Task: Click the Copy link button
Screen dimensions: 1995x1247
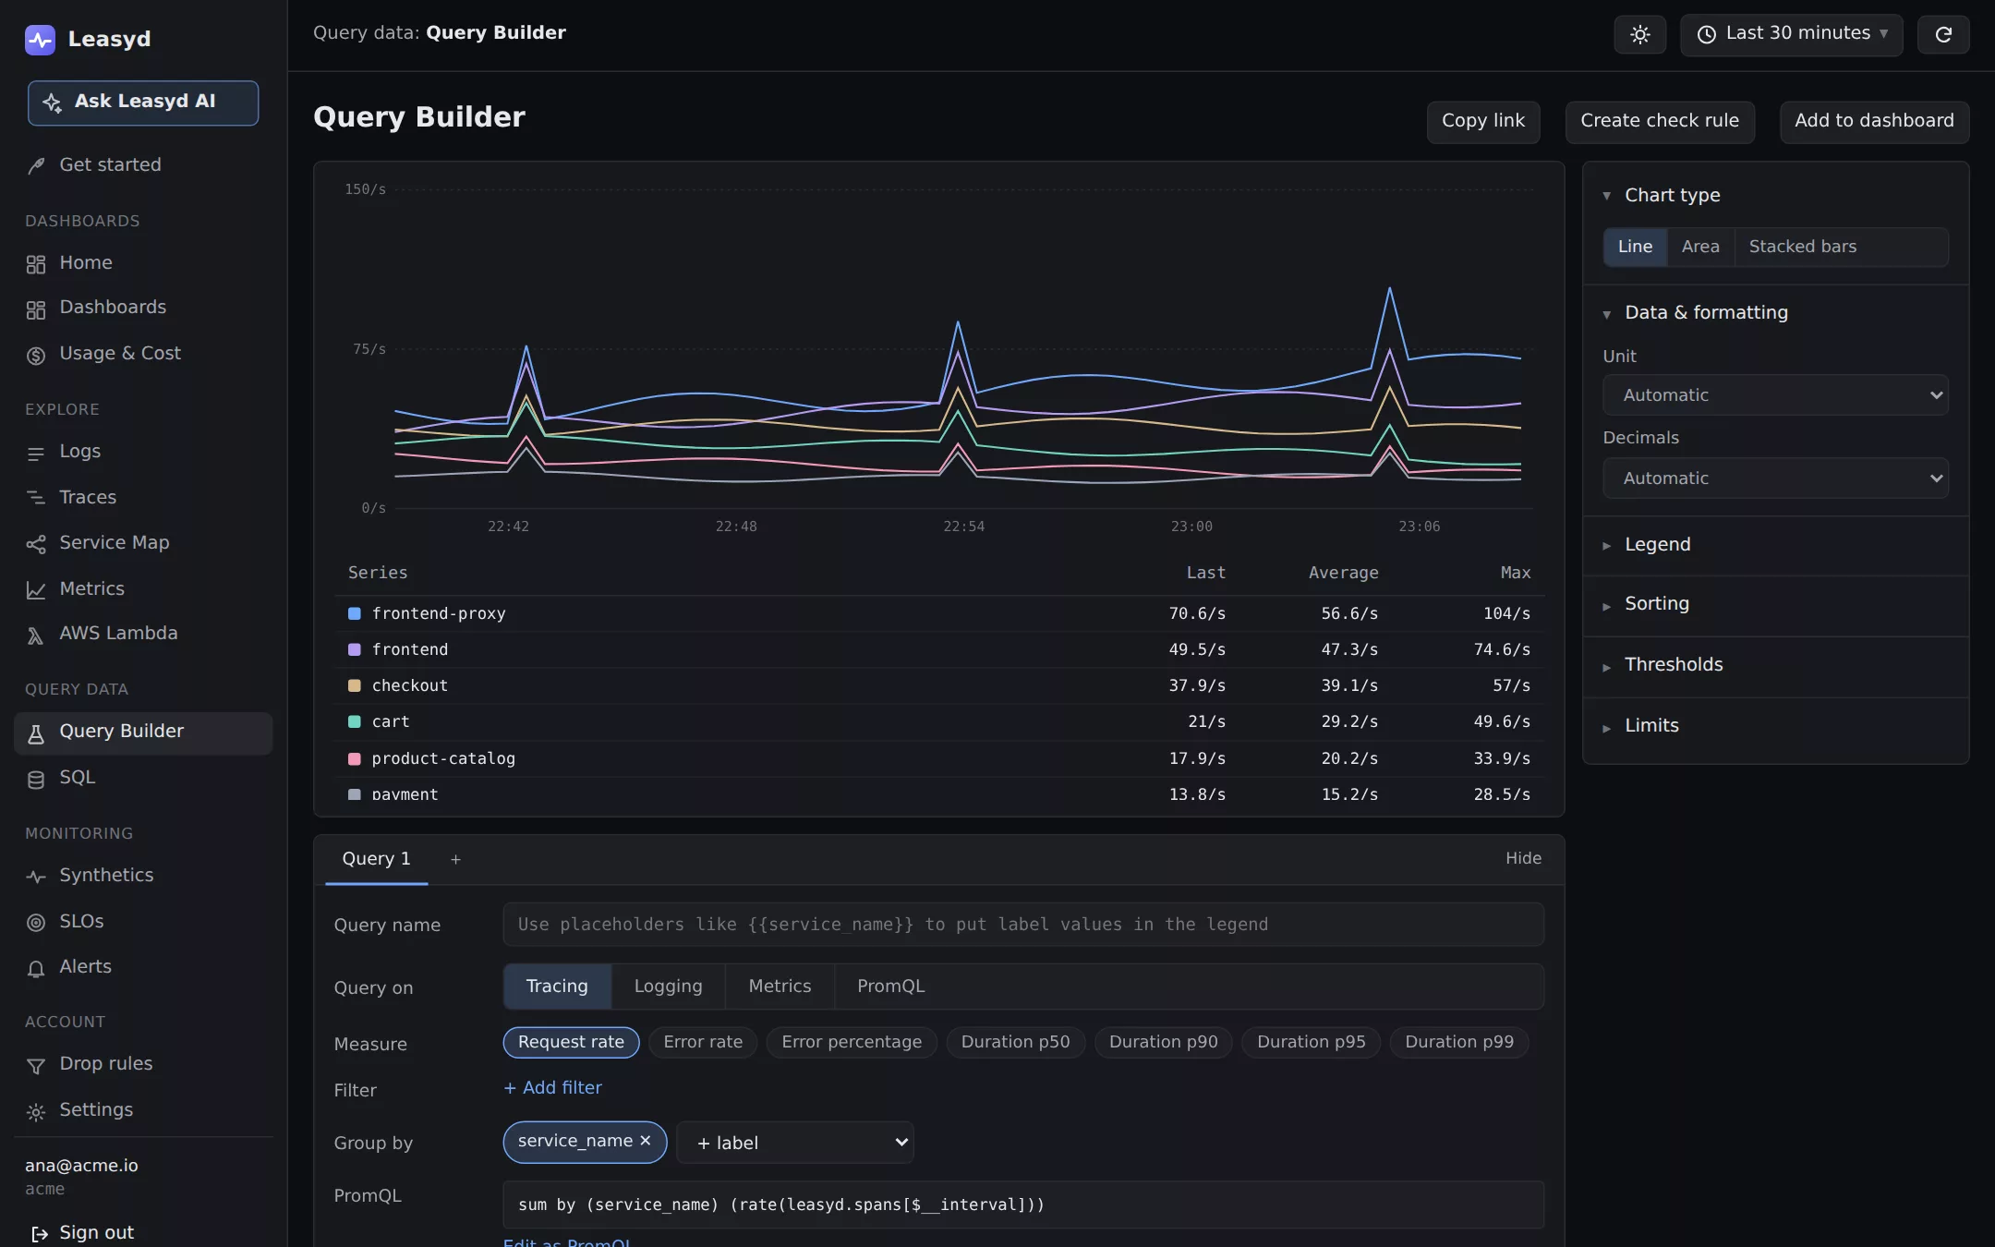Action: click(x=1483, y=122)
